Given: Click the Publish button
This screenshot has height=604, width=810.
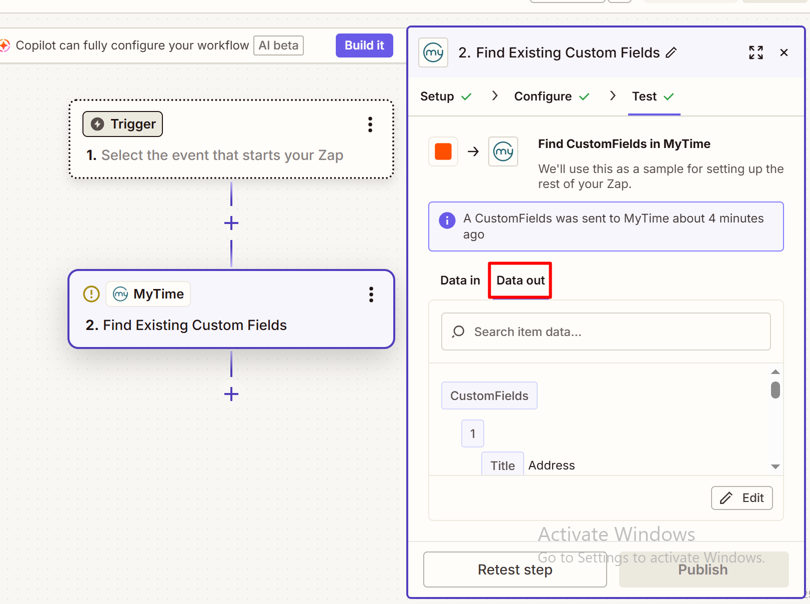Looking at the screenshot, I should tap(704, 569).
